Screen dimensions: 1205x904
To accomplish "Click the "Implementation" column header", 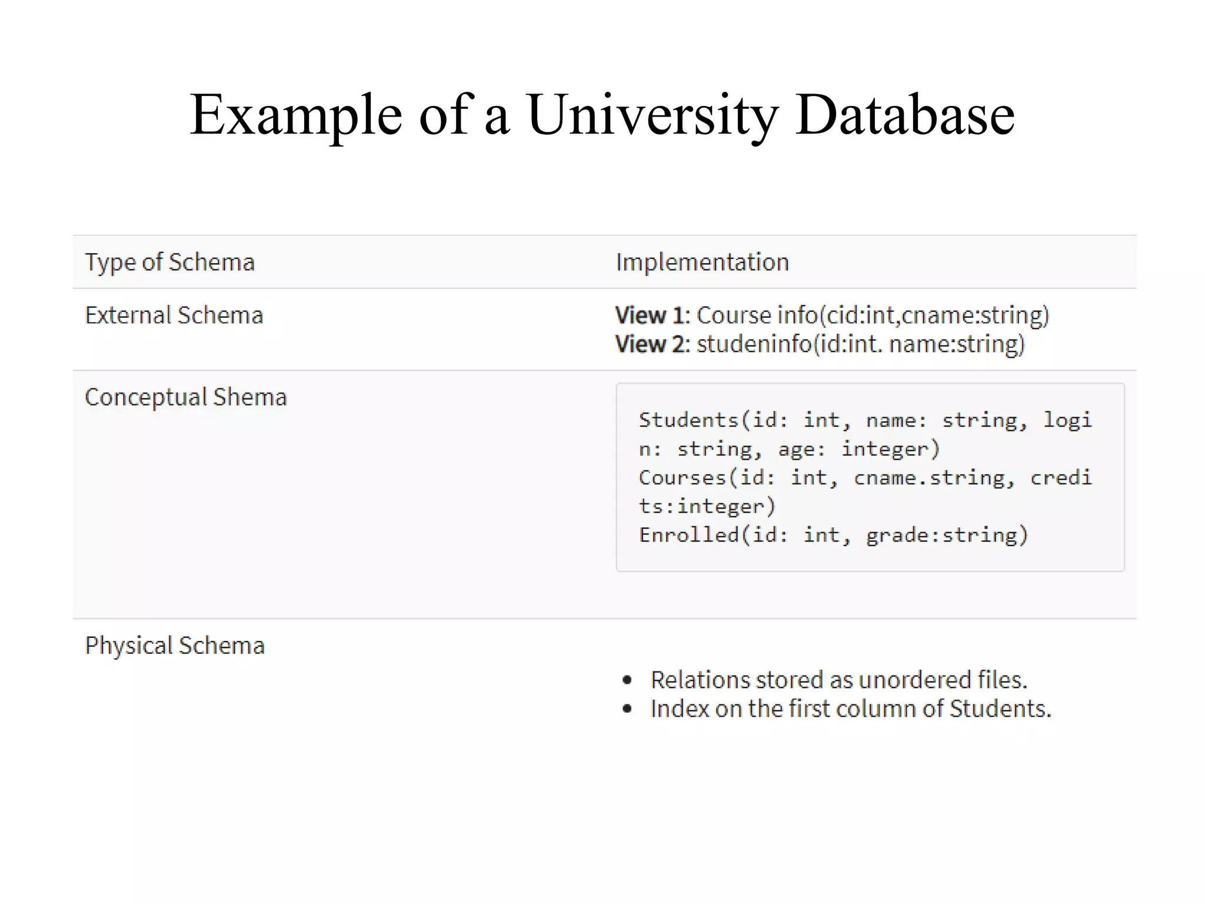I will click(x=702, y=262).
